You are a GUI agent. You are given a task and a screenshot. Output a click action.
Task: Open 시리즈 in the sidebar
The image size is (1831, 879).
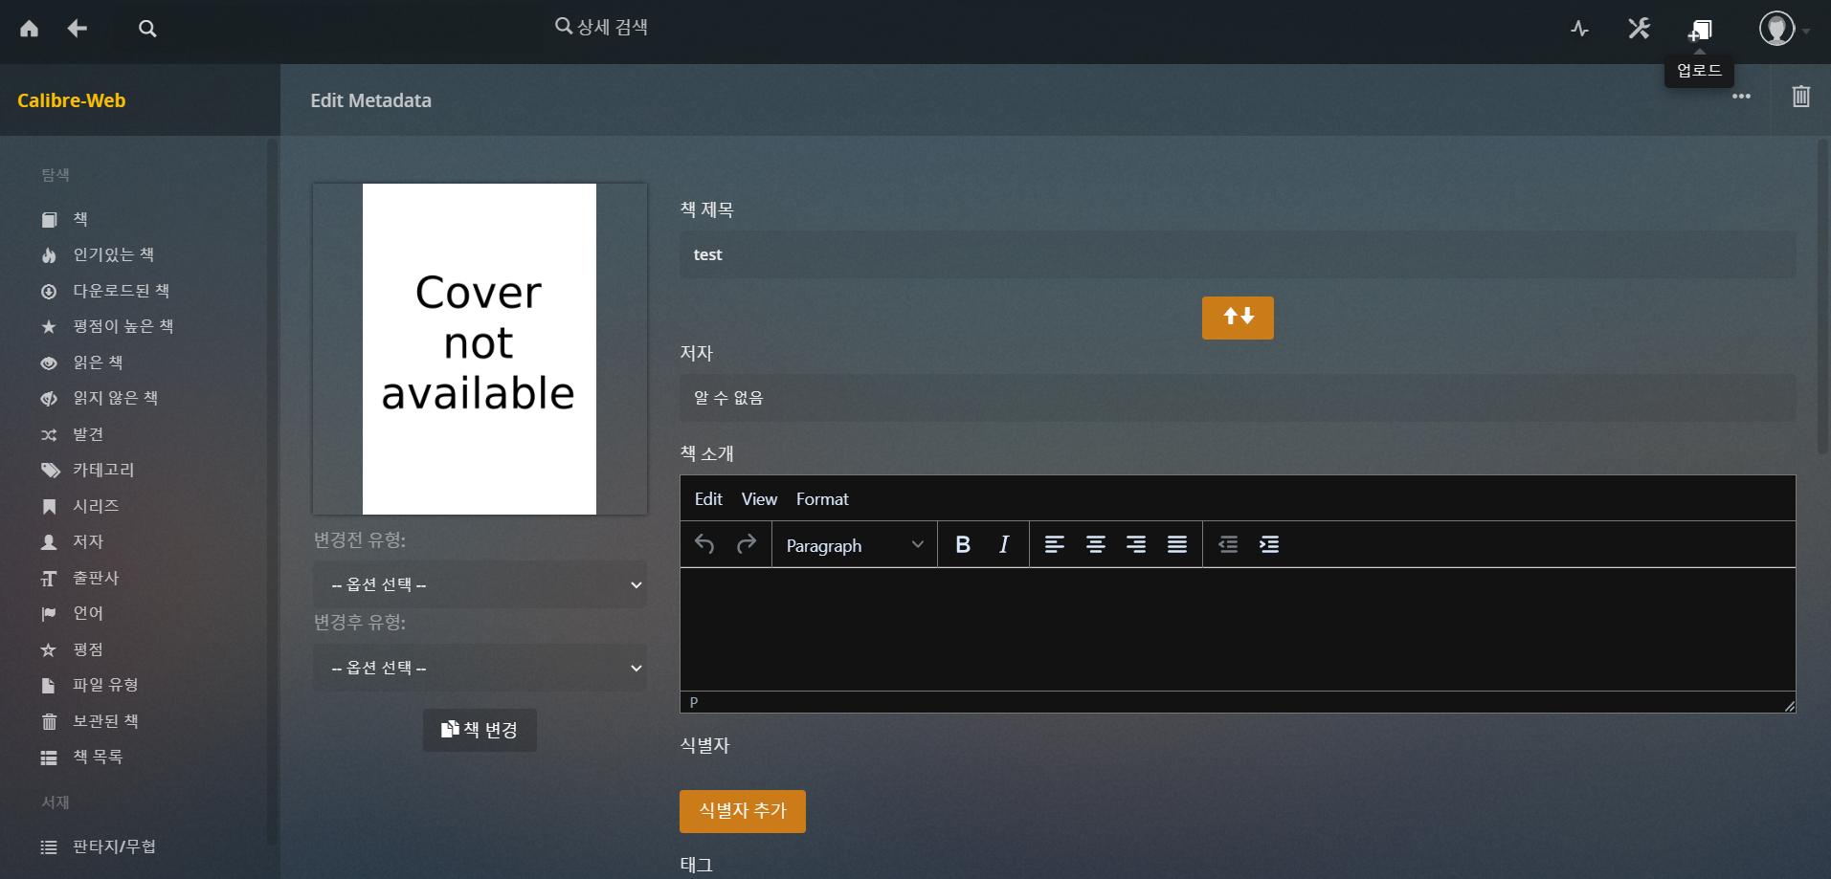click(x=96, y=506)
